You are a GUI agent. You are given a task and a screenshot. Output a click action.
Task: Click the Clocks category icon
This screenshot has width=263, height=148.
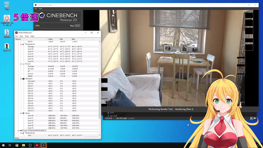pos(24,113)
